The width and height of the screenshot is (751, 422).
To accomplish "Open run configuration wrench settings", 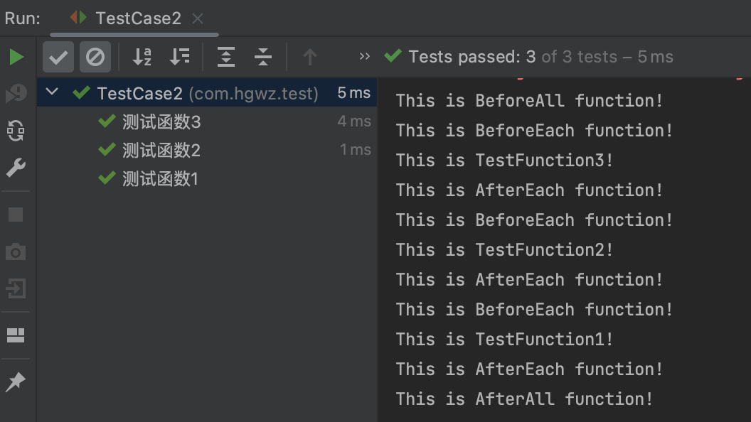I will (16, 168).
